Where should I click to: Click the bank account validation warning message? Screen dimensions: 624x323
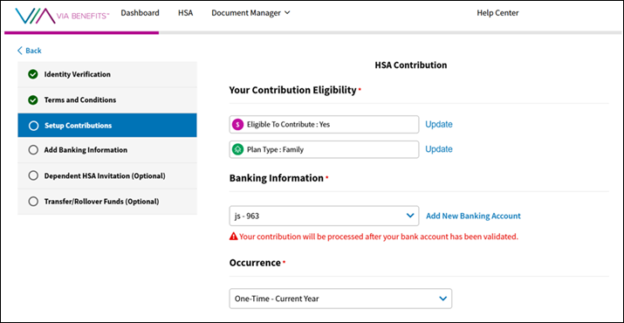click(x=374, y=237)
